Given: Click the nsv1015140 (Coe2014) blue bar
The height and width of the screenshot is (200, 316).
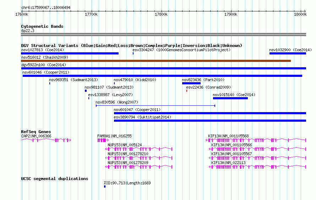Looking at the screenshot, I should tap(230, 98).
